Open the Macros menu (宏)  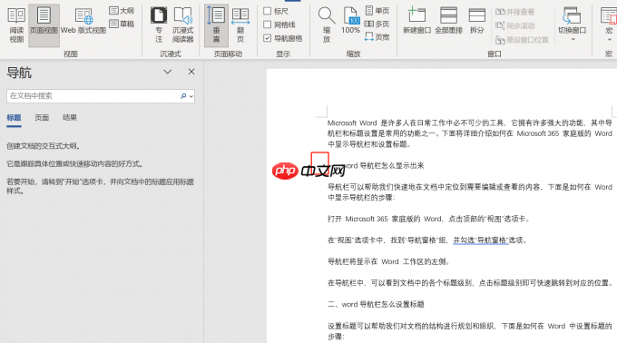pos(609,24)
